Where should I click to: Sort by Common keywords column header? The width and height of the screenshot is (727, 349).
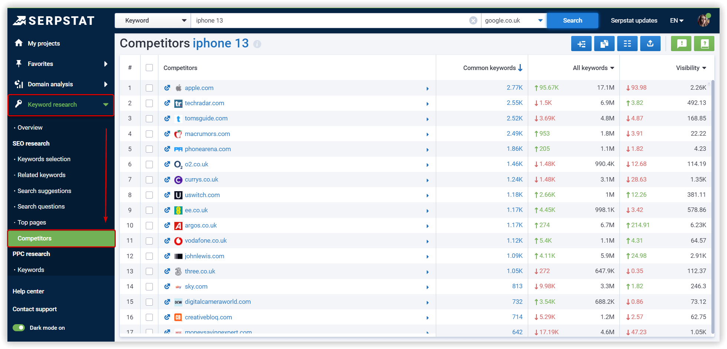[x=493, y=68]
